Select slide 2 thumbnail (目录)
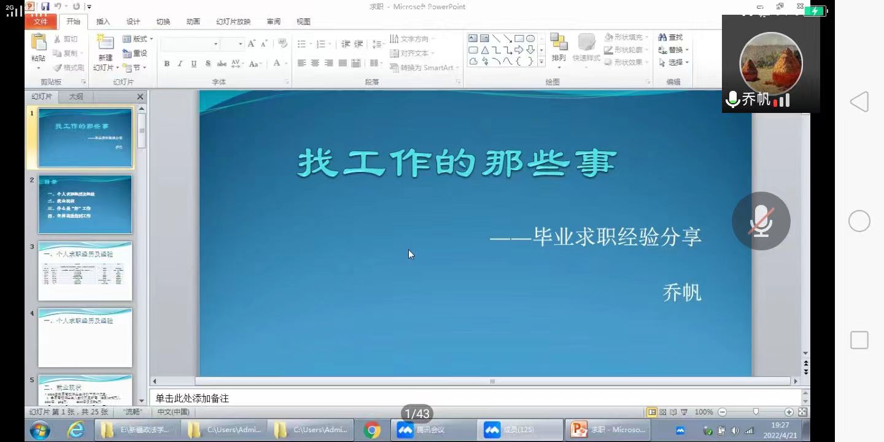 [85, 204]
